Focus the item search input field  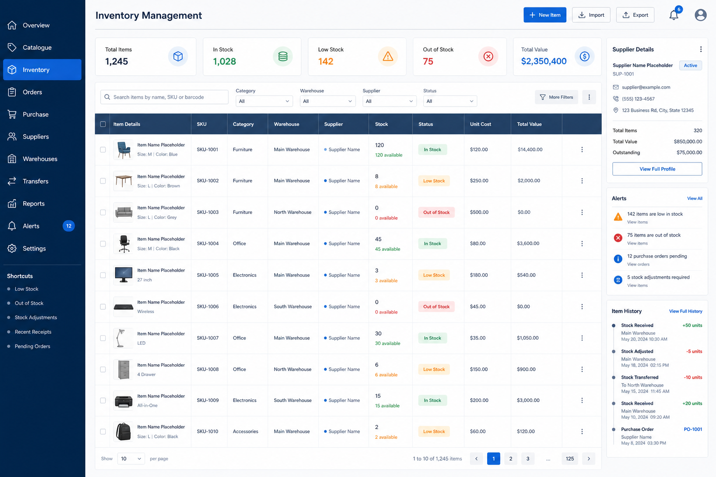pyautogui.click(x=165, y=97)
